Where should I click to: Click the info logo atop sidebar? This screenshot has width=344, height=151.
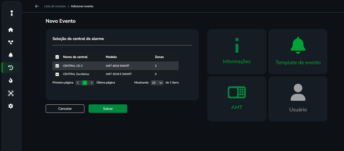pos(12,13)
